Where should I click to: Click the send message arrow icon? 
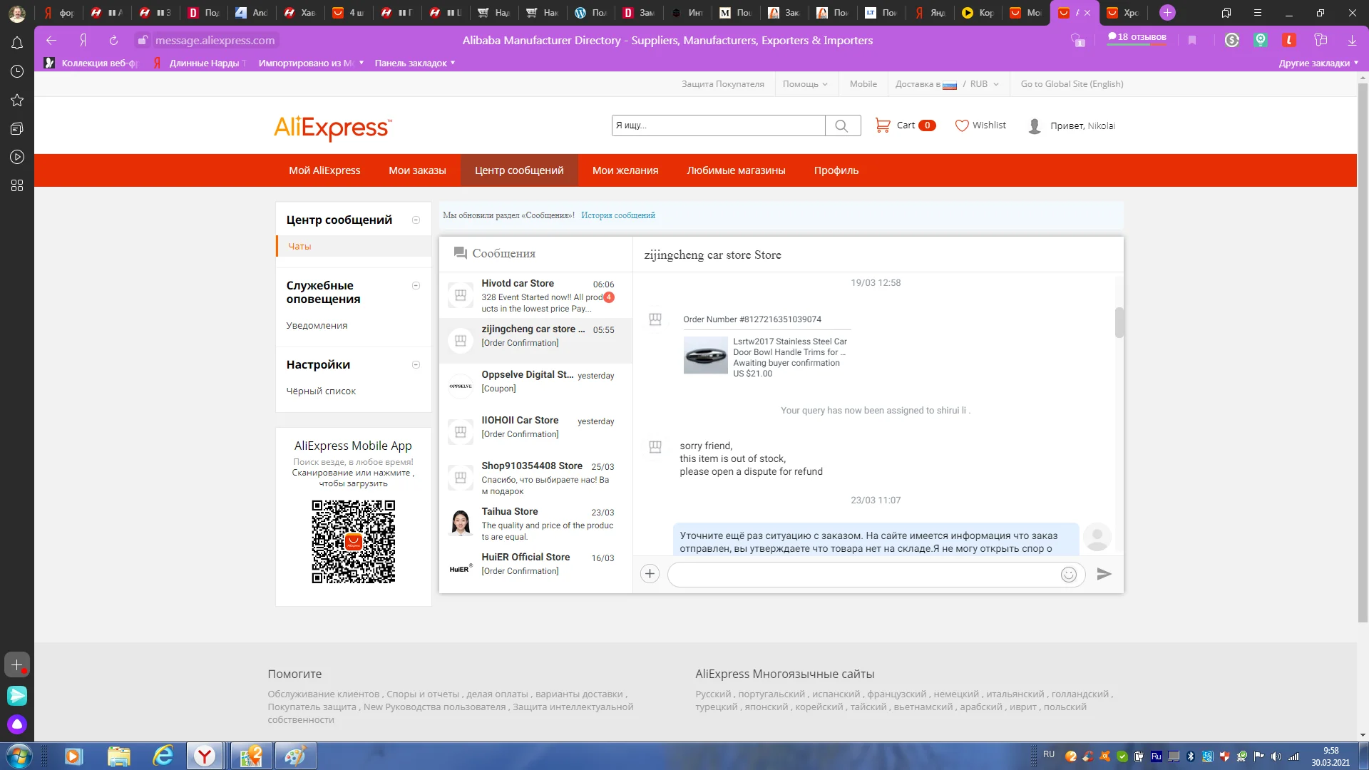pos(1104,574)
